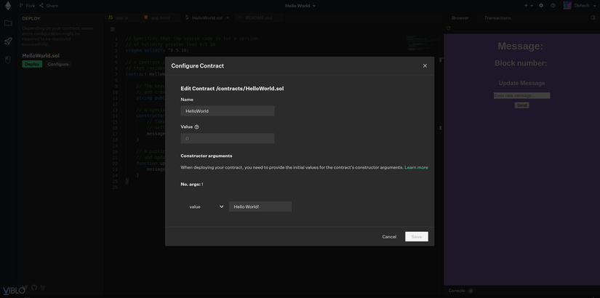This screenshot has width=600, height=298.
Task: Open the HelloWorld.sol editor tab
Action: coord(207,17)
